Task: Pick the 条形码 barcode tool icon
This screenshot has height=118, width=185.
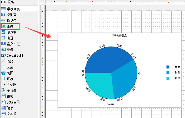Action: [x=3, y=15]
